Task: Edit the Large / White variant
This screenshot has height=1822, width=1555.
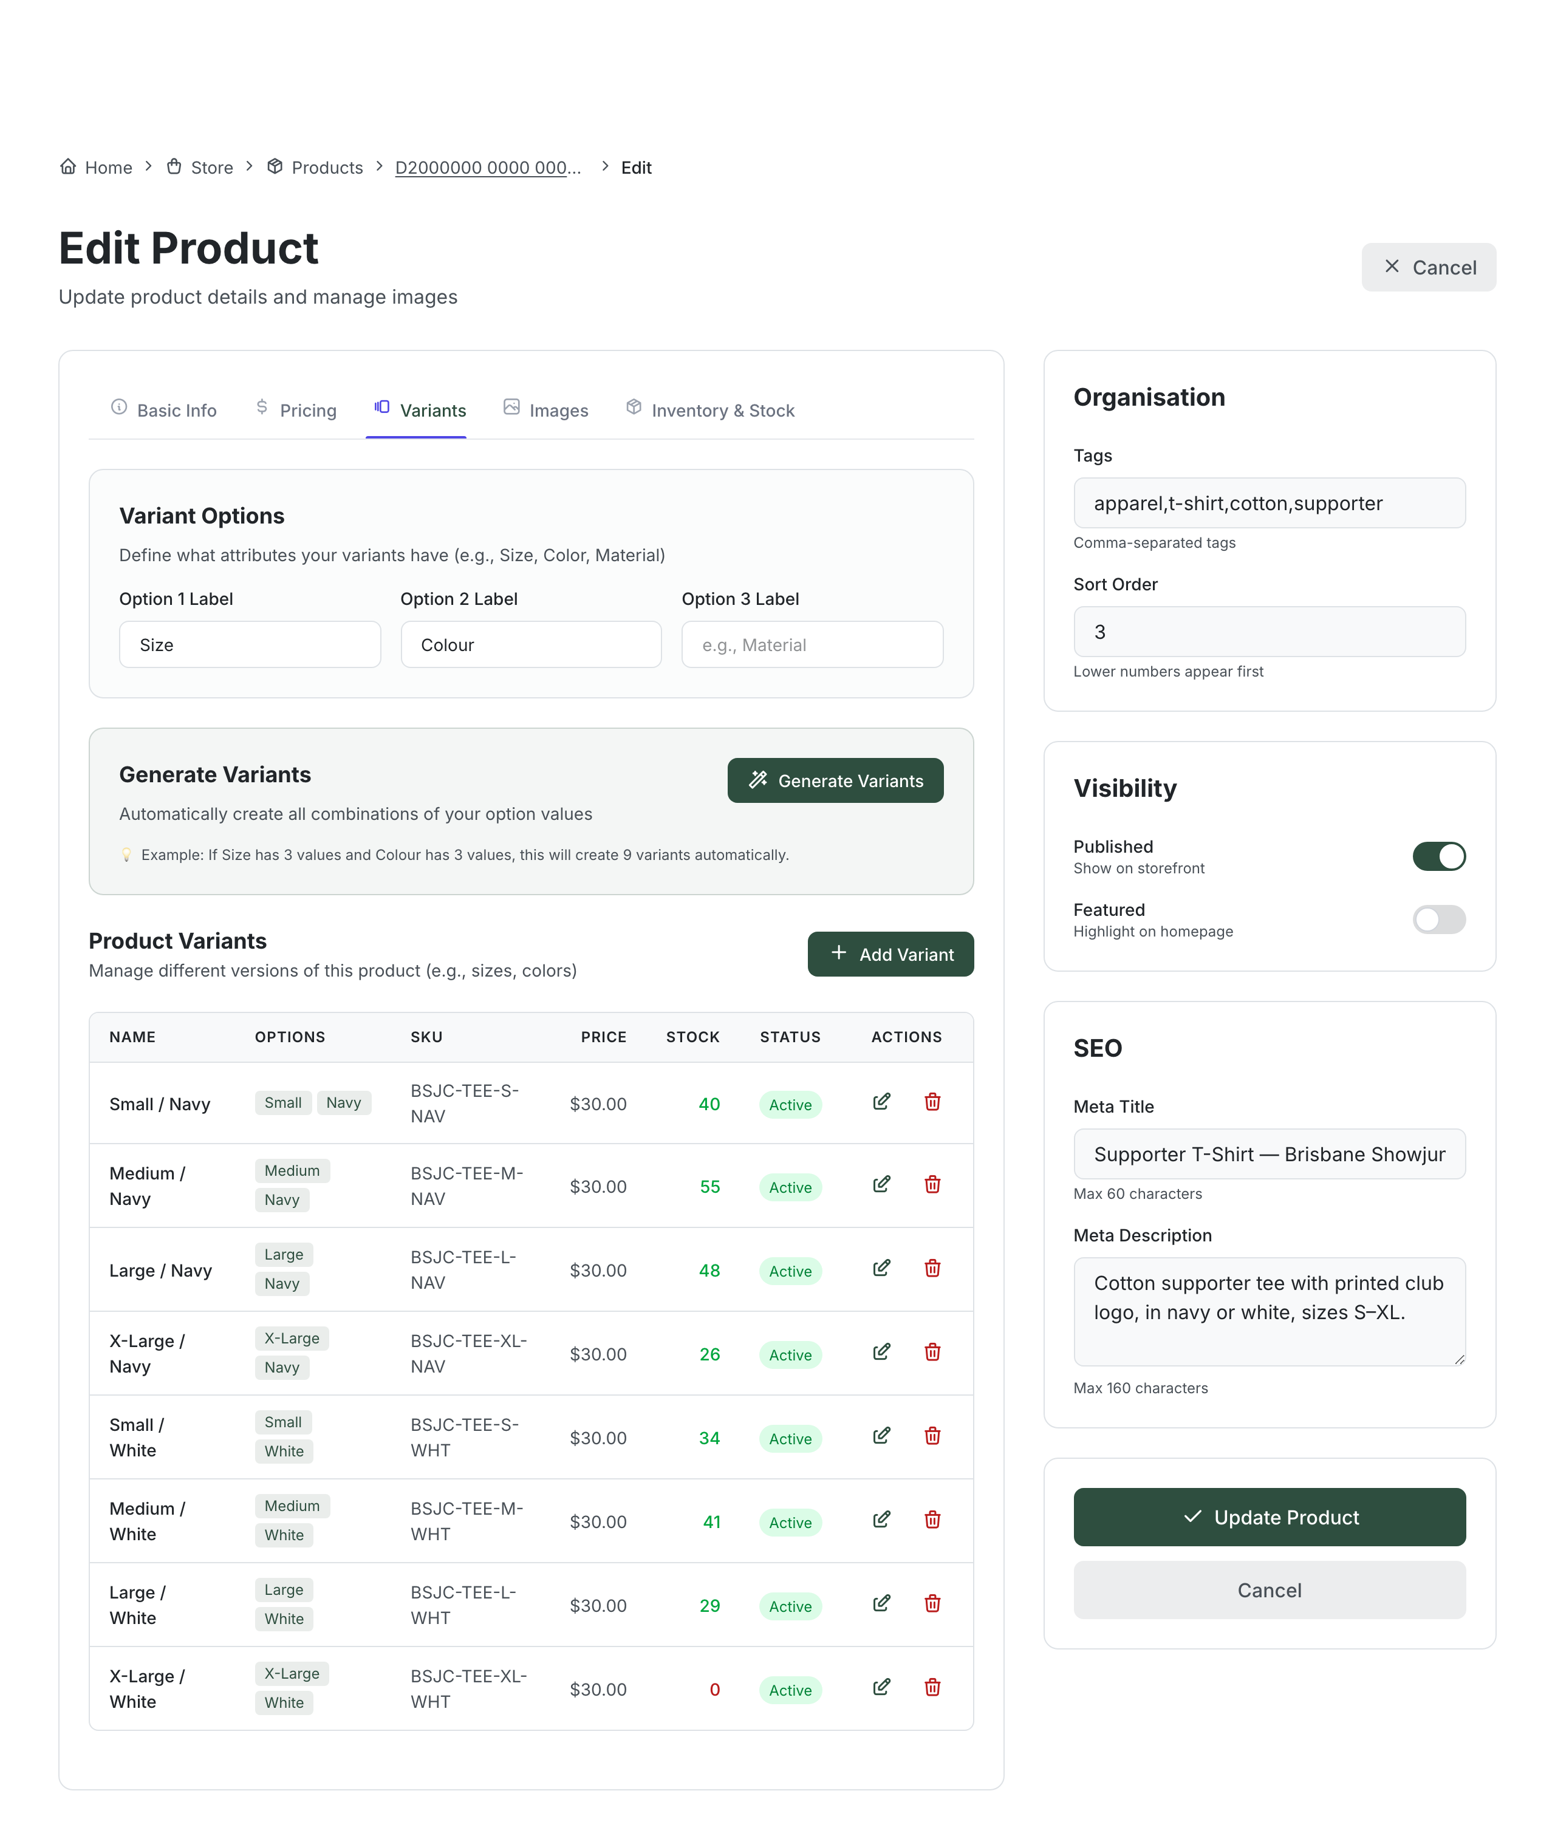Action: [881, 1603]
